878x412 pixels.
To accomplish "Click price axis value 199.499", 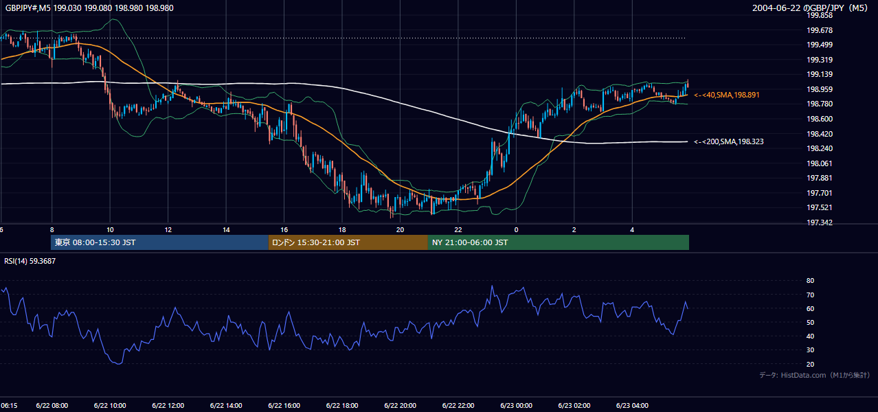I will pyautogui.click(x=819, y=45).
